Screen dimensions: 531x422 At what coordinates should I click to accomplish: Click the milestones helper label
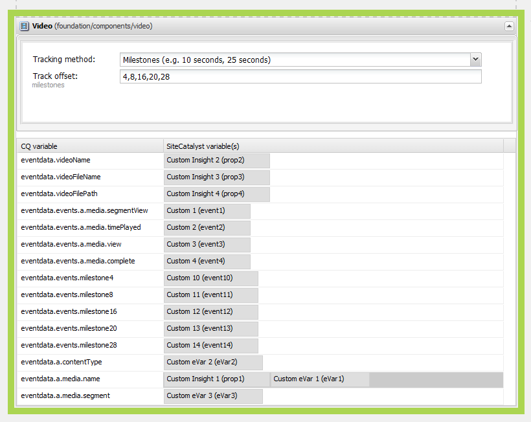pyautogui.click(x=48, y=85)
